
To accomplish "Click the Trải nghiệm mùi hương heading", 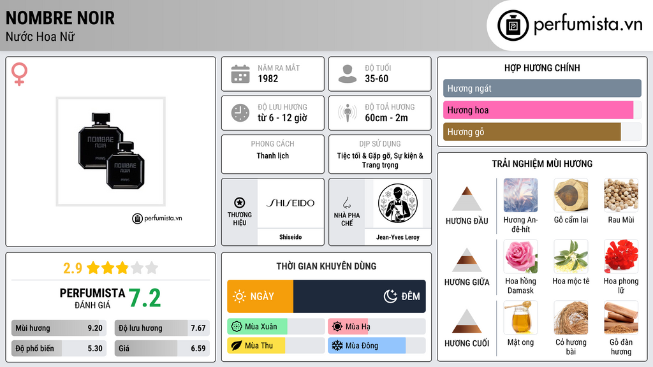I will point(542,164).
